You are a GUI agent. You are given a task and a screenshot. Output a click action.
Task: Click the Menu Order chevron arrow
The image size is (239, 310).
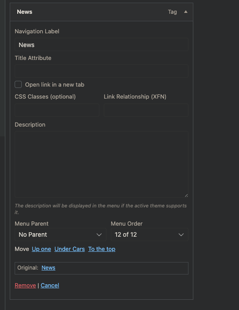(x=181, y=234)
